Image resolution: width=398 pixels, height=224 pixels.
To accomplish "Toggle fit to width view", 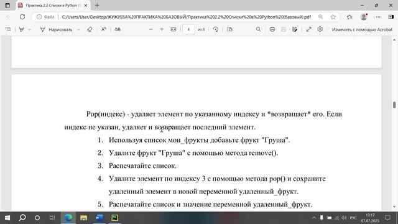I will pyautogui.click(x=174, y=29).
